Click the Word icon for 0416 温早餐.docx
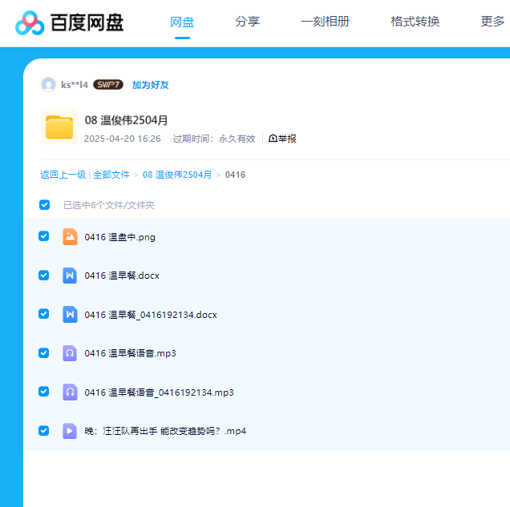The image size is (510, 507). click(71, 276)
